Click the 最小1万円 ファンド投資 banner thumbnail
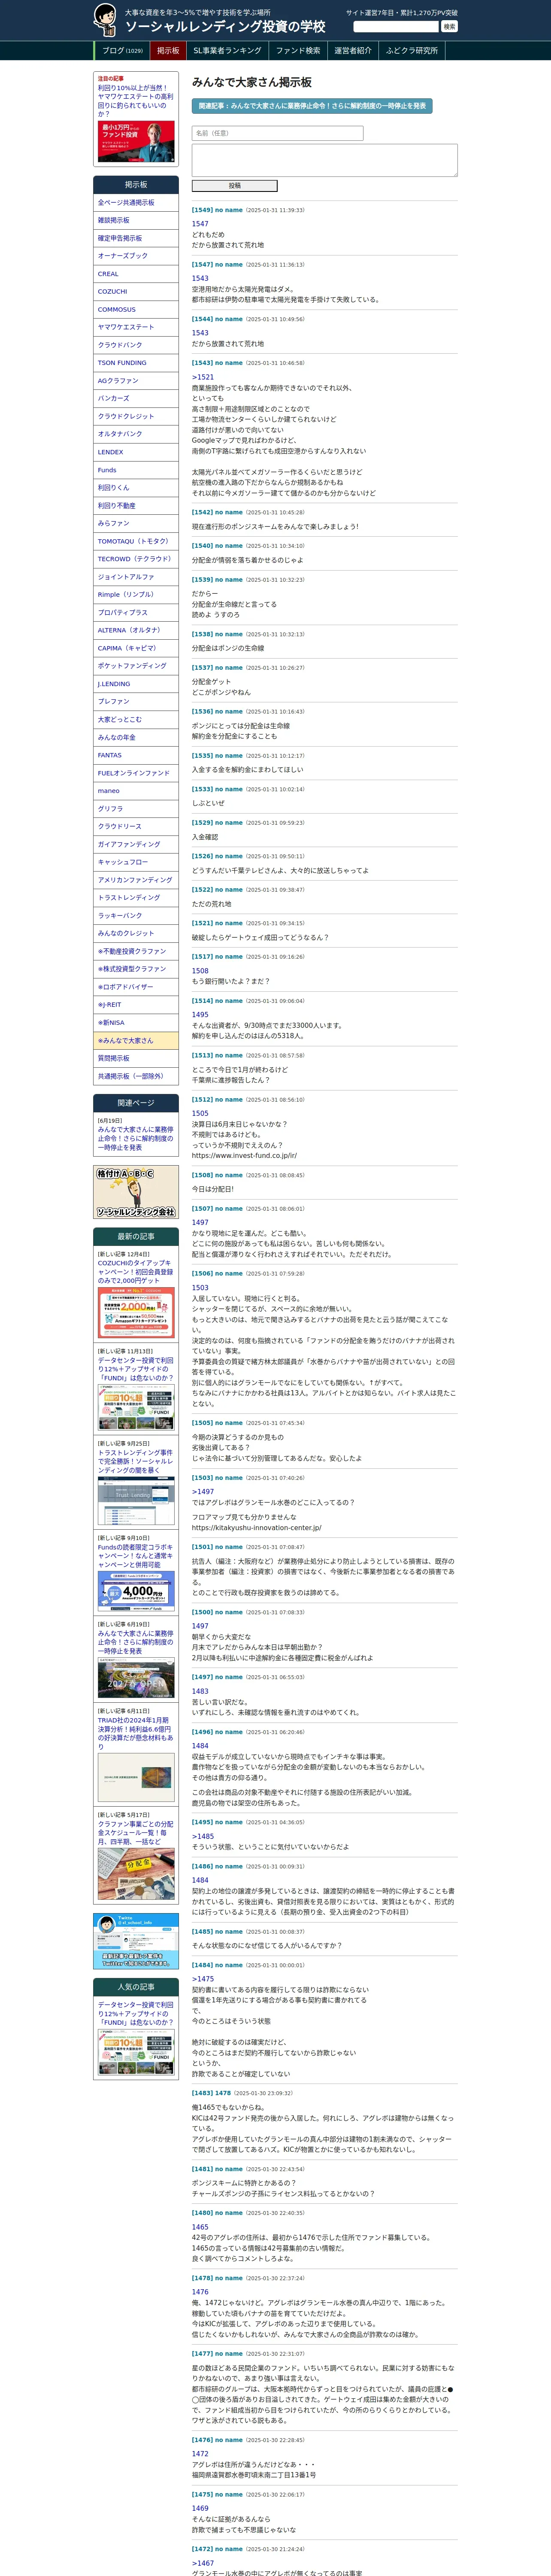 coord(136,142)
